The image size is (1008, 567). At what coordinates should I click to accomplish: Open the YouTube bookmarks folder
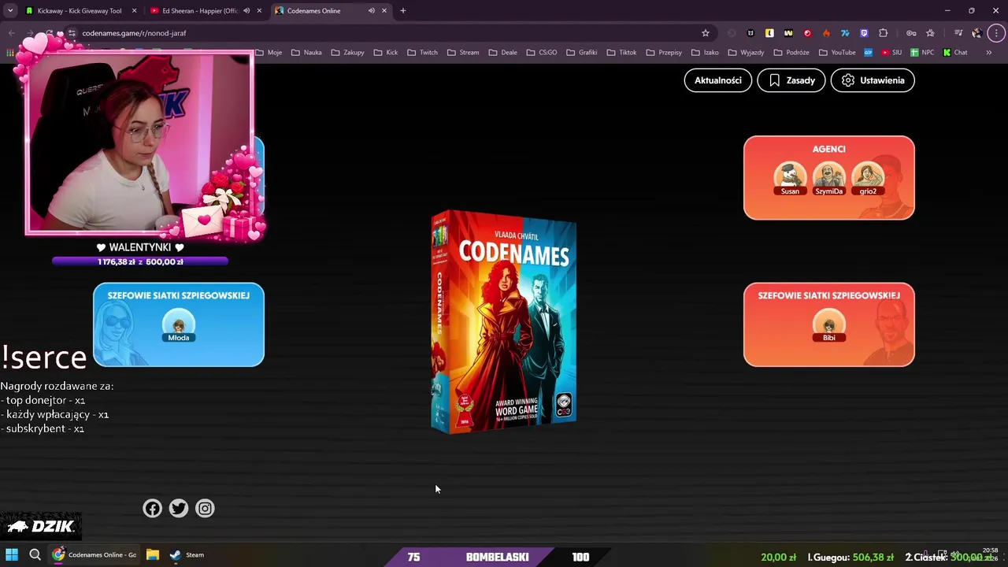(x=837, y=53)
